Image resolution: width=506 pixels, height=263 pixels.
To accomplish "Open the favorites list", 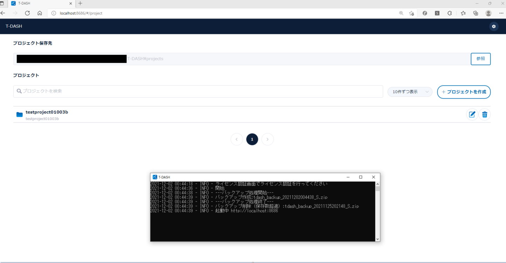I will pyautogui.click(x=463, y=13).
